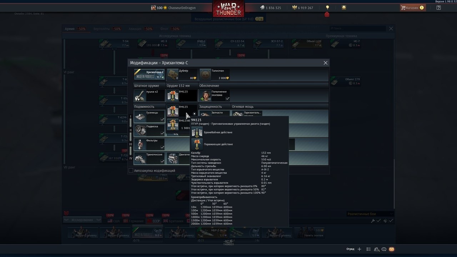457x257 pixels.
Task: Toggle the Трансмиссия modification checkbox
Action: coord(162,161)
